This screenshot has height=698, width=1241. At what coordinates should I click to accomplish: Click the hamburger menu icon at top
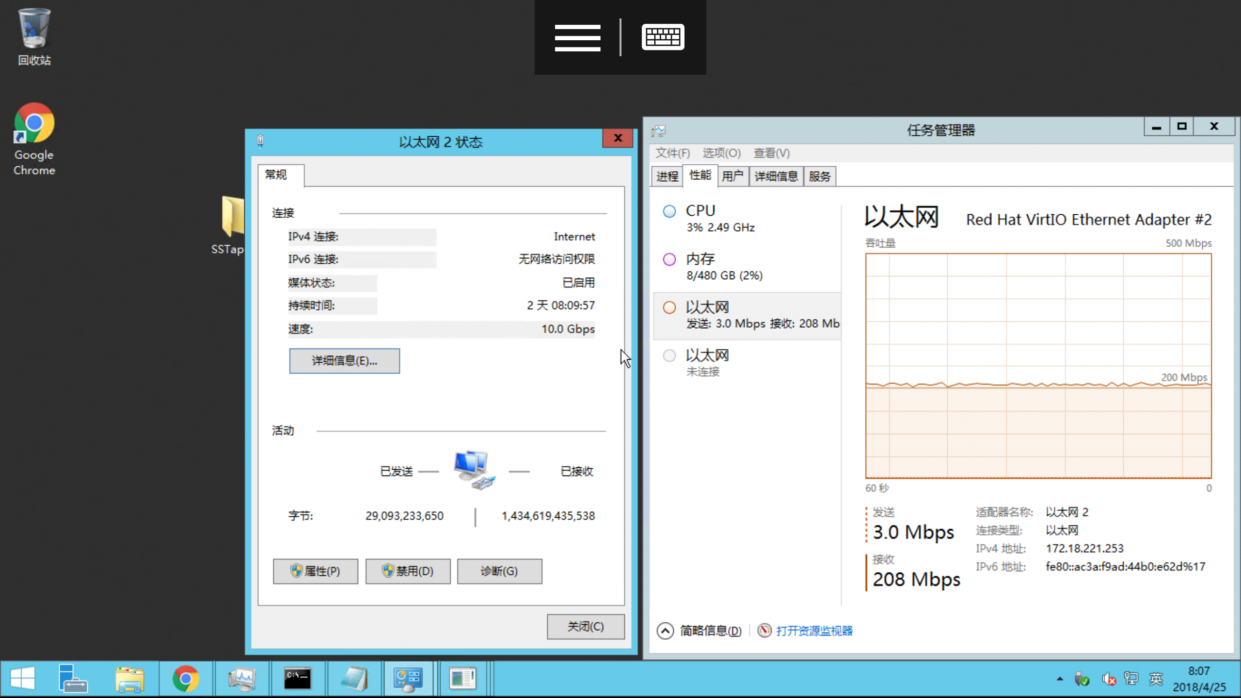577,37
